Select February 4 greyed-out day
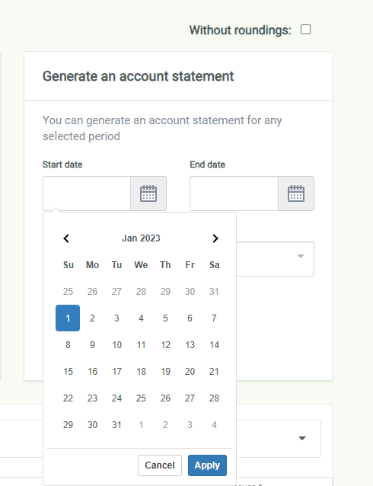This screenshot has height=486, width=373. pos(214,424)
